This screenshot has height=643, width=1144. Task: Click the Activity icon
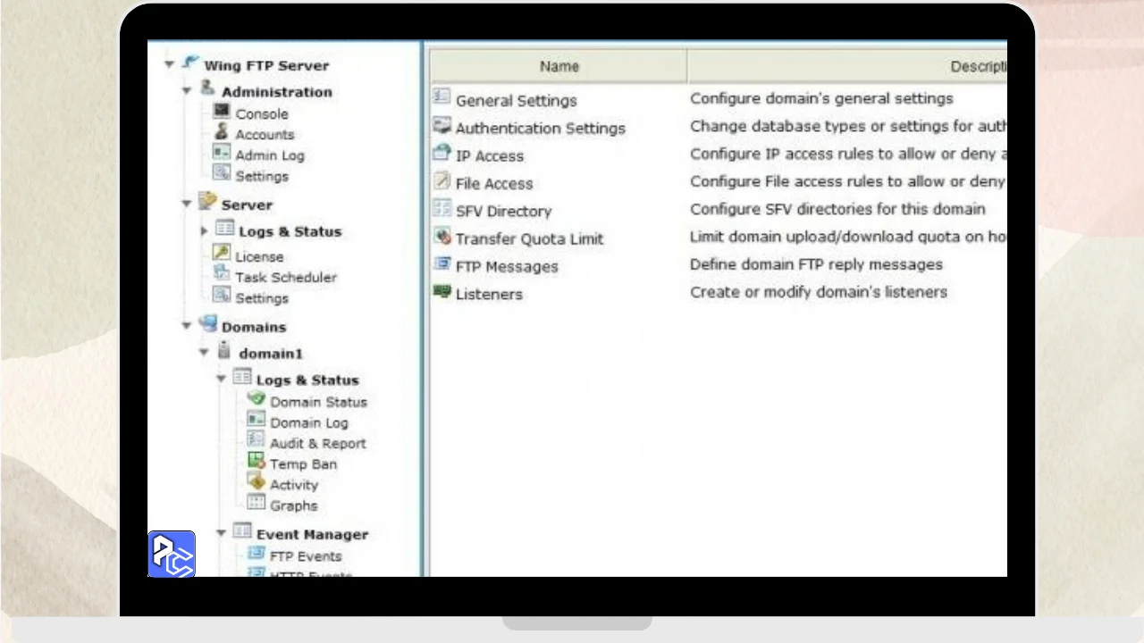(x=256, y=482)
